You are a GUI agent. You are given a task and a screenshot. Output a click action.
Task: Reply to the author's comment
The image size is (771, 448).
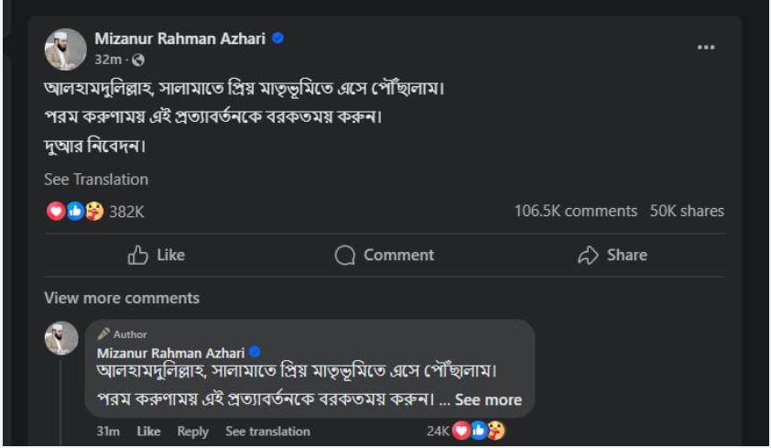tap(192, 431)
